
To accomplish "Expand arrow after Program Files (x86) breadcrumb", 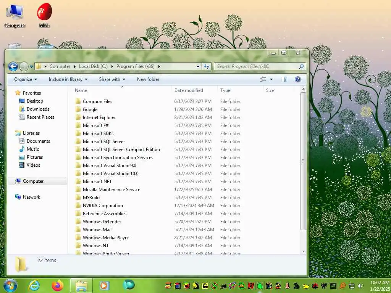I will [x=159, y=66].
